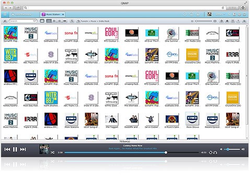Close the Music Station tab
The width and height of the screenshot is (250, 188).
(x=63, y=15)
